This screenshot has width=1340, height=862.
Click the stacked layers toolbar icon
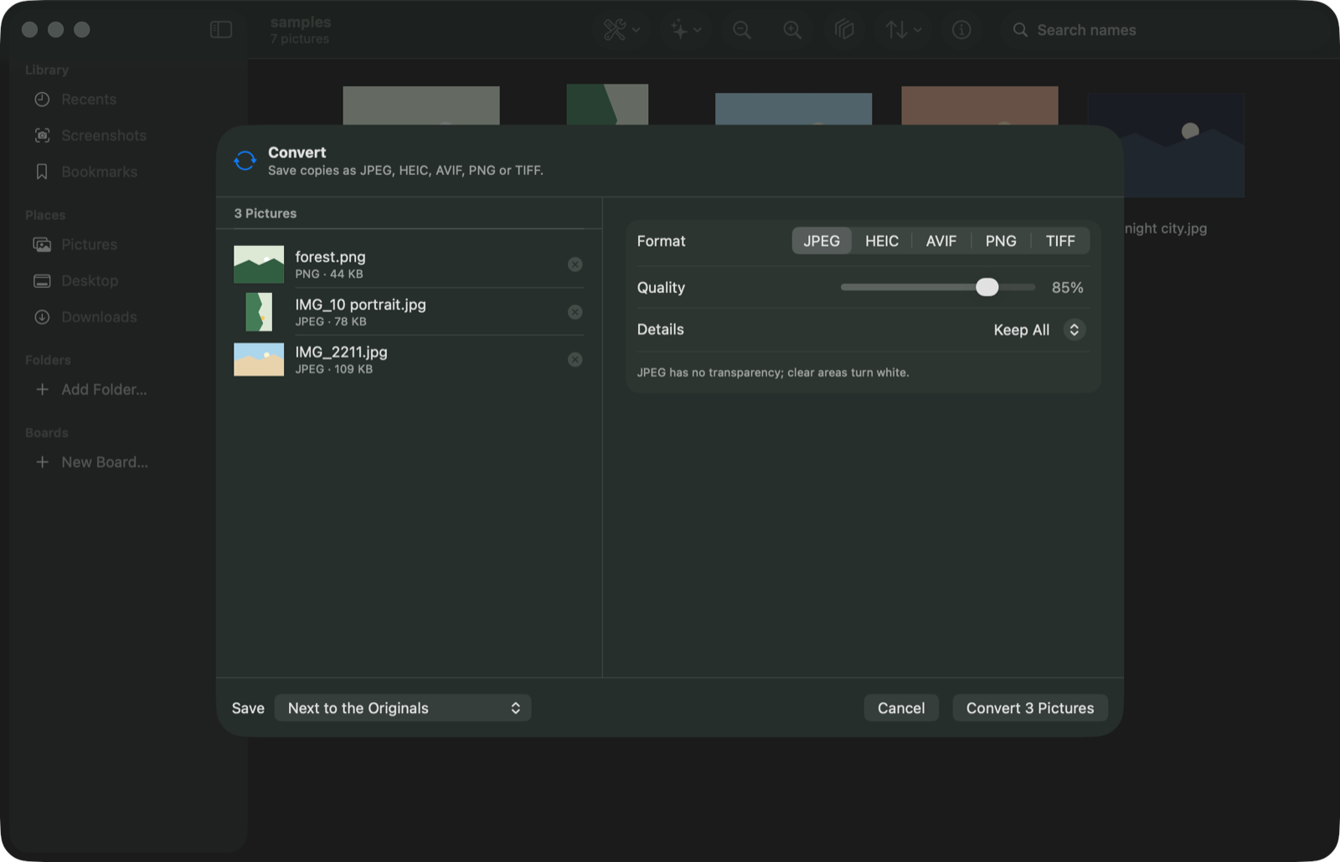coord(844,30)
